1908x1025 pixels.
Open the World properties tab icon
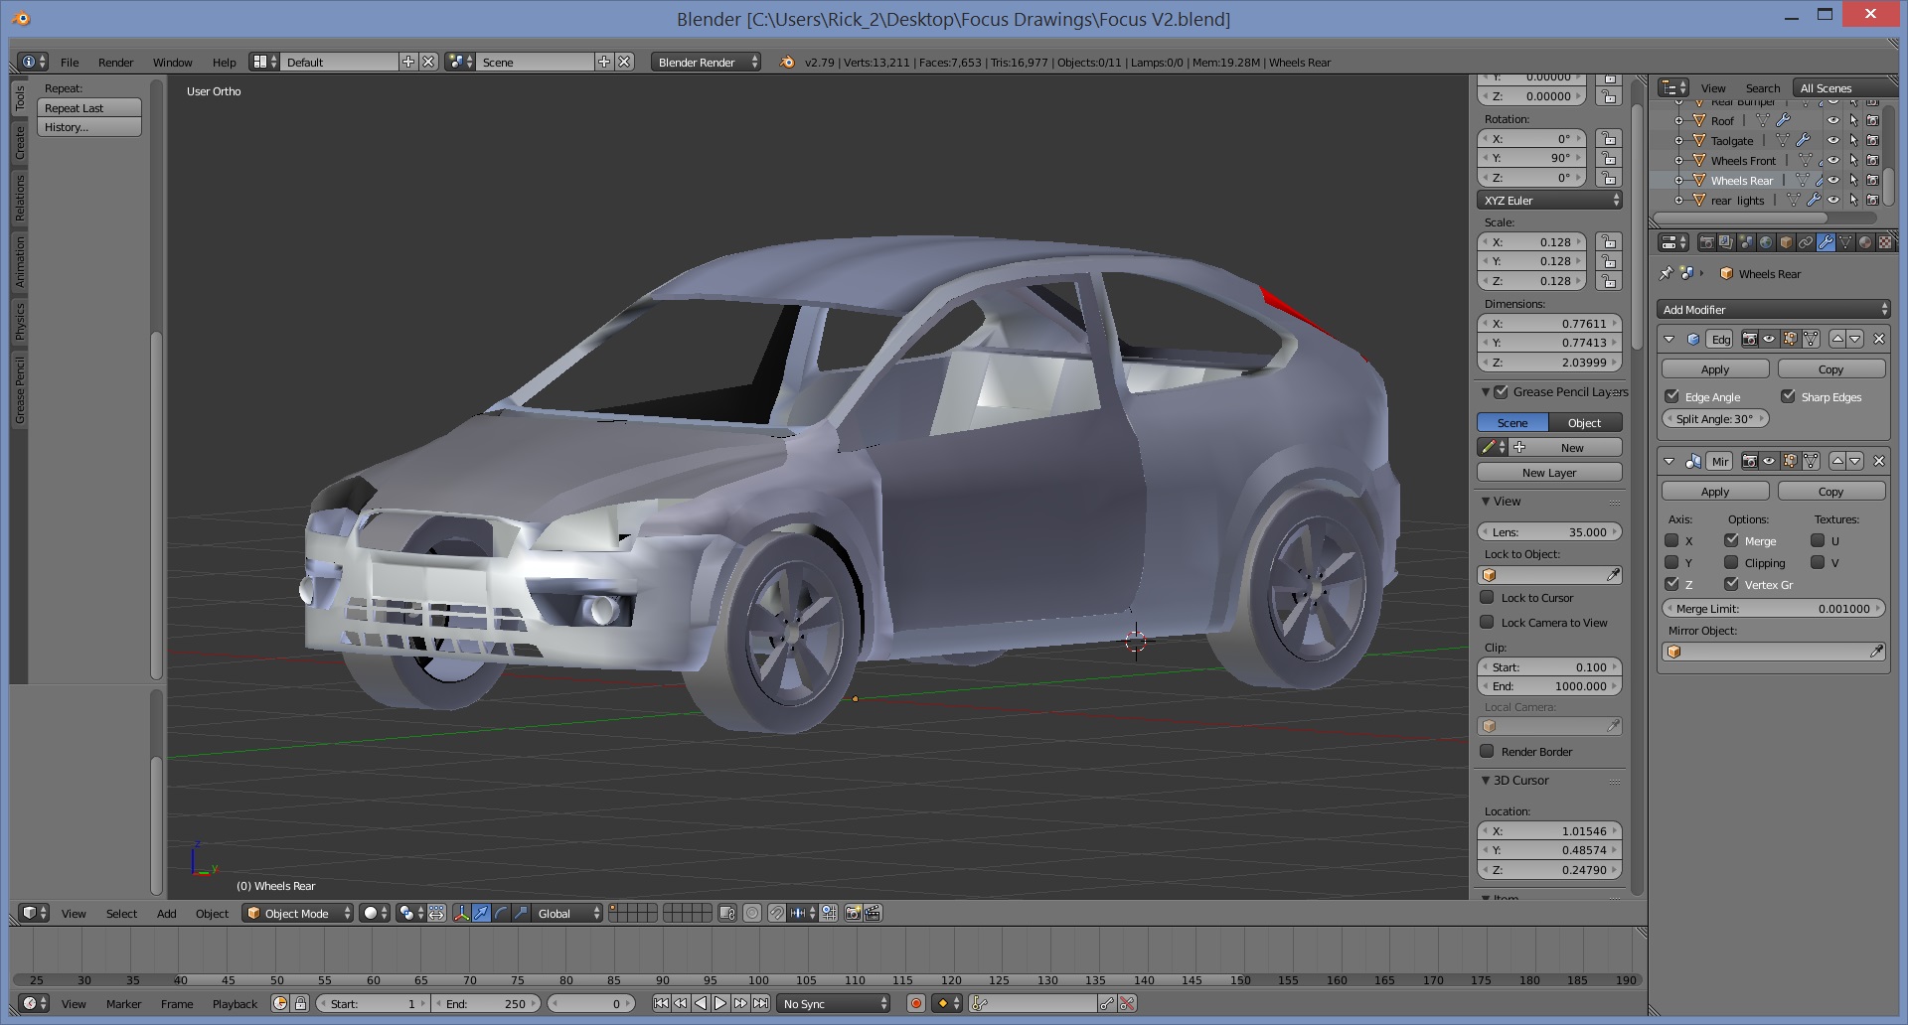tap(1766, 242)
